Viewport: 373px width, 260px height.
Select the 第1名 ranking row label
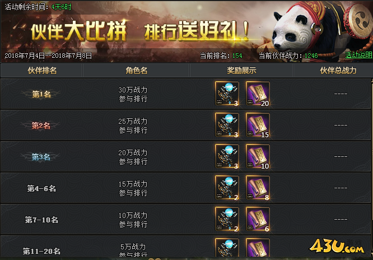(41, 94)
